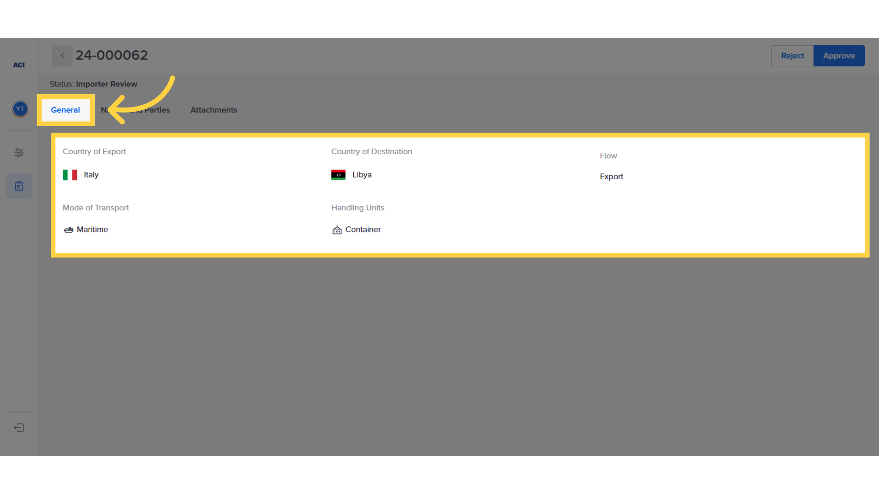Screen dimensions: 879x494
Task: Toggle Export flow option
Action: 611,177
